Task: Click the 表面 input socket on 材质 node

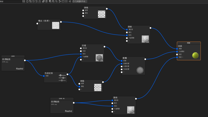Action: 177,49
